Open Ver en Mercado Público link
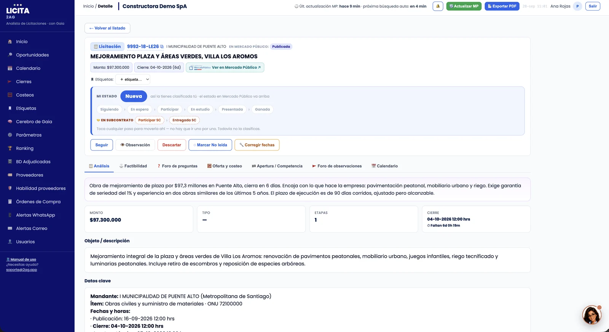The width and height of the screenshot is (609, 332). pyautogui.click(x=225, y=67)
